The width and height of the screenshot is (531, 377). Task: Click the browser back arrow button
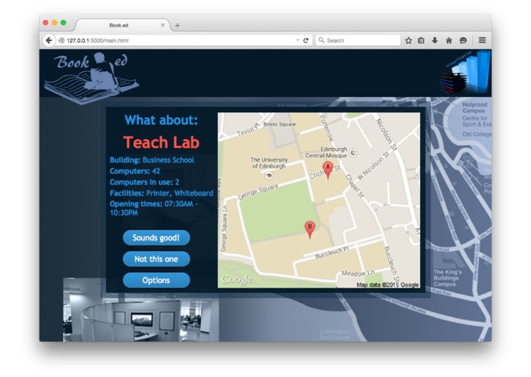click(49, 40)
